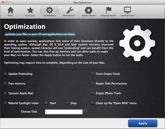Open the Free Cache star icon
The image size is (165, 129).
click(30, 10)
